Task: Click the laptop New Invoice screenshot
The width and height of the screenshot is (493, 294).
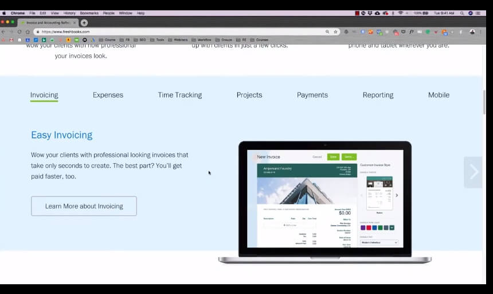Action: (x=325, y=200)
